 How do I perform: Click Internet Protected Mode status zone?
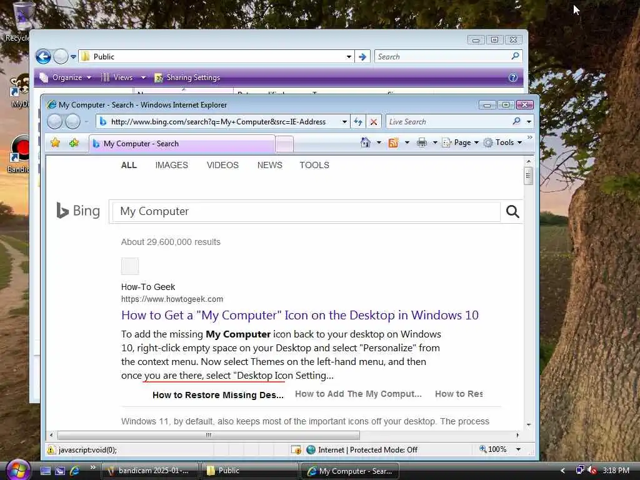(x=362, y=450)
